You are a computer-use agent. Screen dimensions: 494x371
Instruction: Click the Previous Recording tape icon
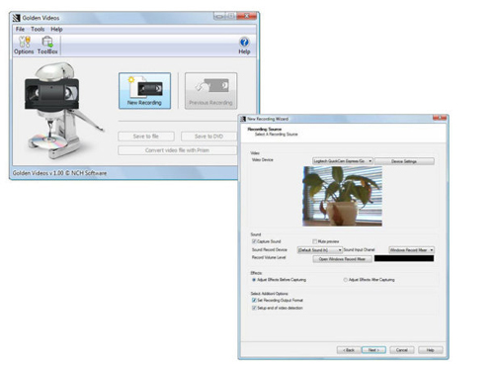point(210,91)
